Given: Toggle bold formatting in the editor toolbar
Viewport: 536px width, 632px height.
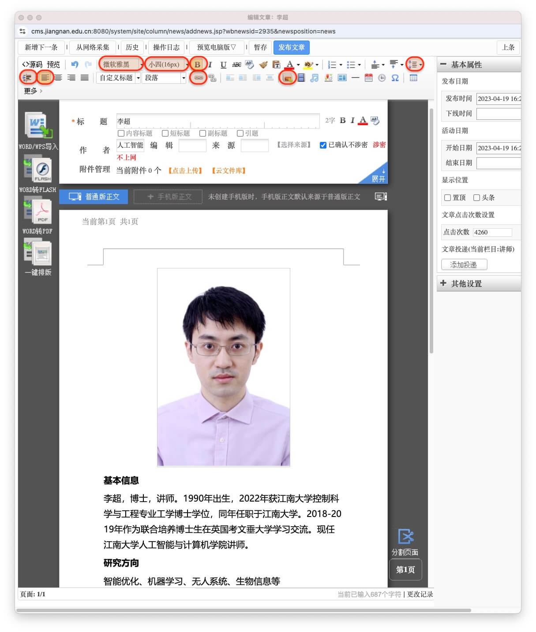Looking at the screenshot, I should [x=197, y=65].
